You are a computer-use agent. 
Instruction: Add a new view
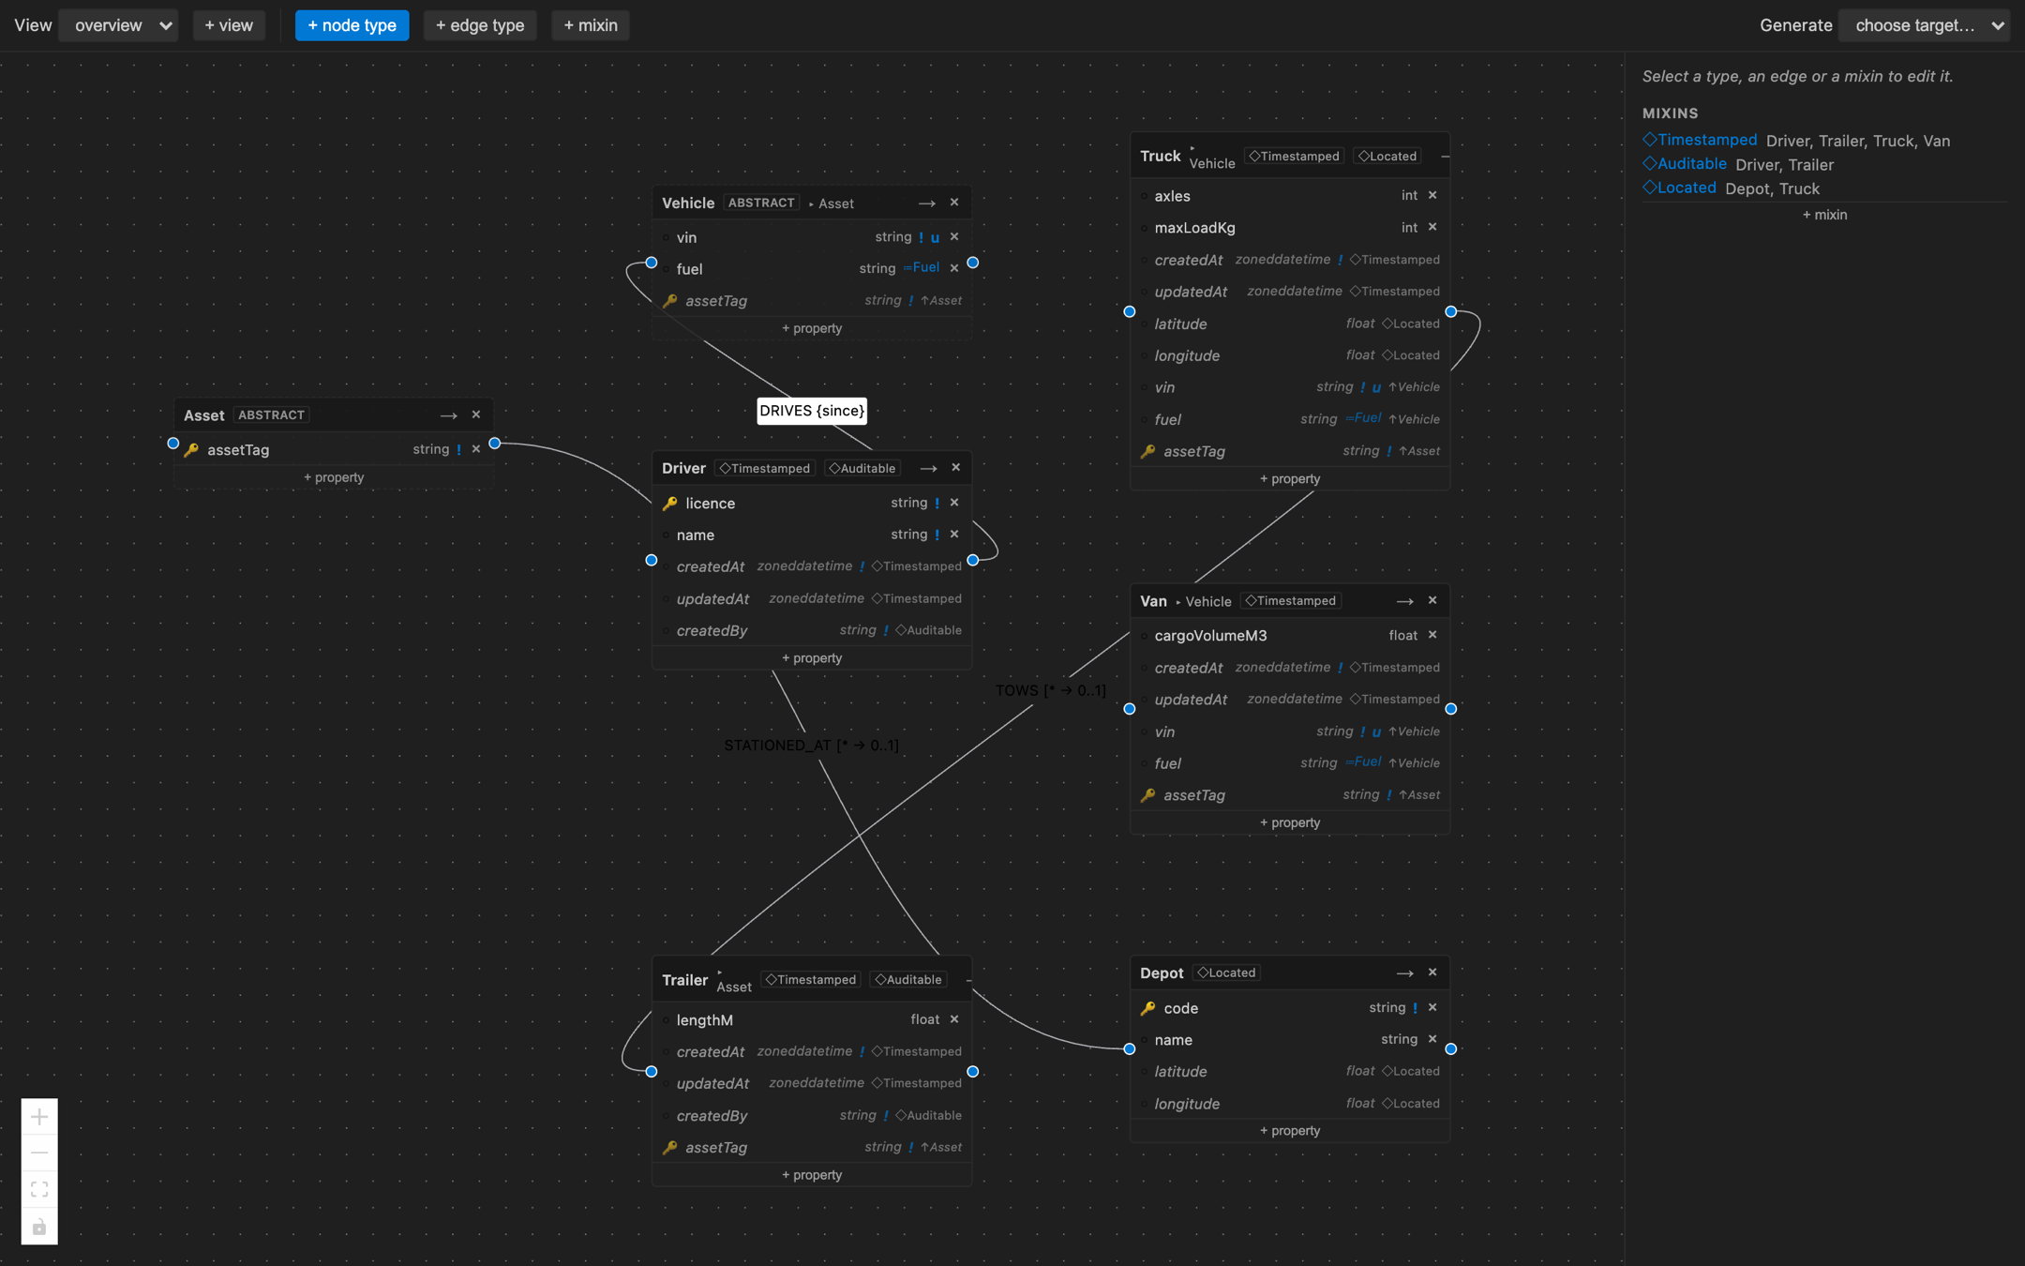[x=229, y=25]
